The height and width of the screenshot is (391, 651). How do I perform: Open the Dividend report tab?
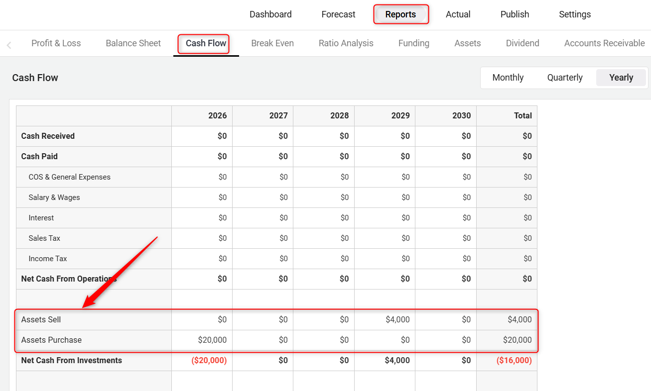pyautogui.click(x=522, y=43)
